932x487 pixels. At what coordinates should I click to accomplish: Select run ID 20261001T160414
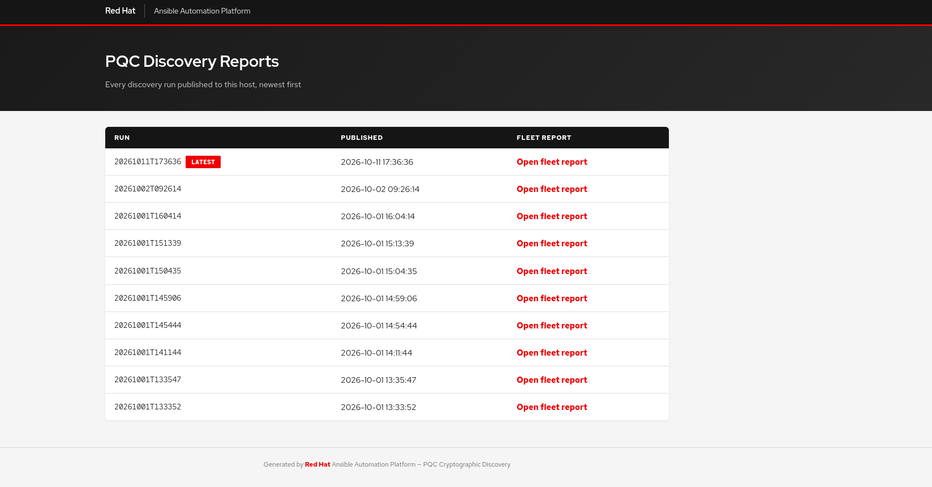[x=148, y=216]
